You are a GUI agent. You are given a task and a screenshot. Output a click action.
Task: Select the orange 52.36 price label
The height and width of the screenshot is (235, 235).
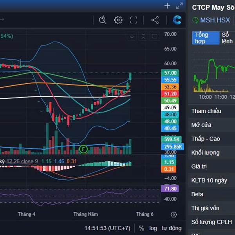tap(170, 87)
